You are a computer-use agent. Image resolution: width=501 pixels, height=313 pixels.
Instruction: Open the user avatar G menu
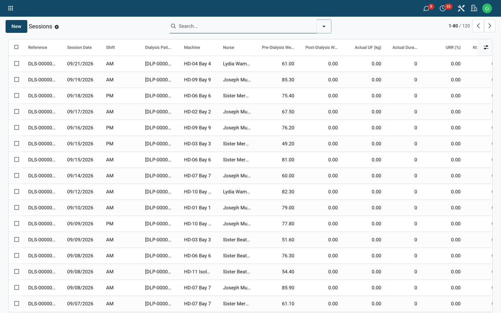(487, 8)
